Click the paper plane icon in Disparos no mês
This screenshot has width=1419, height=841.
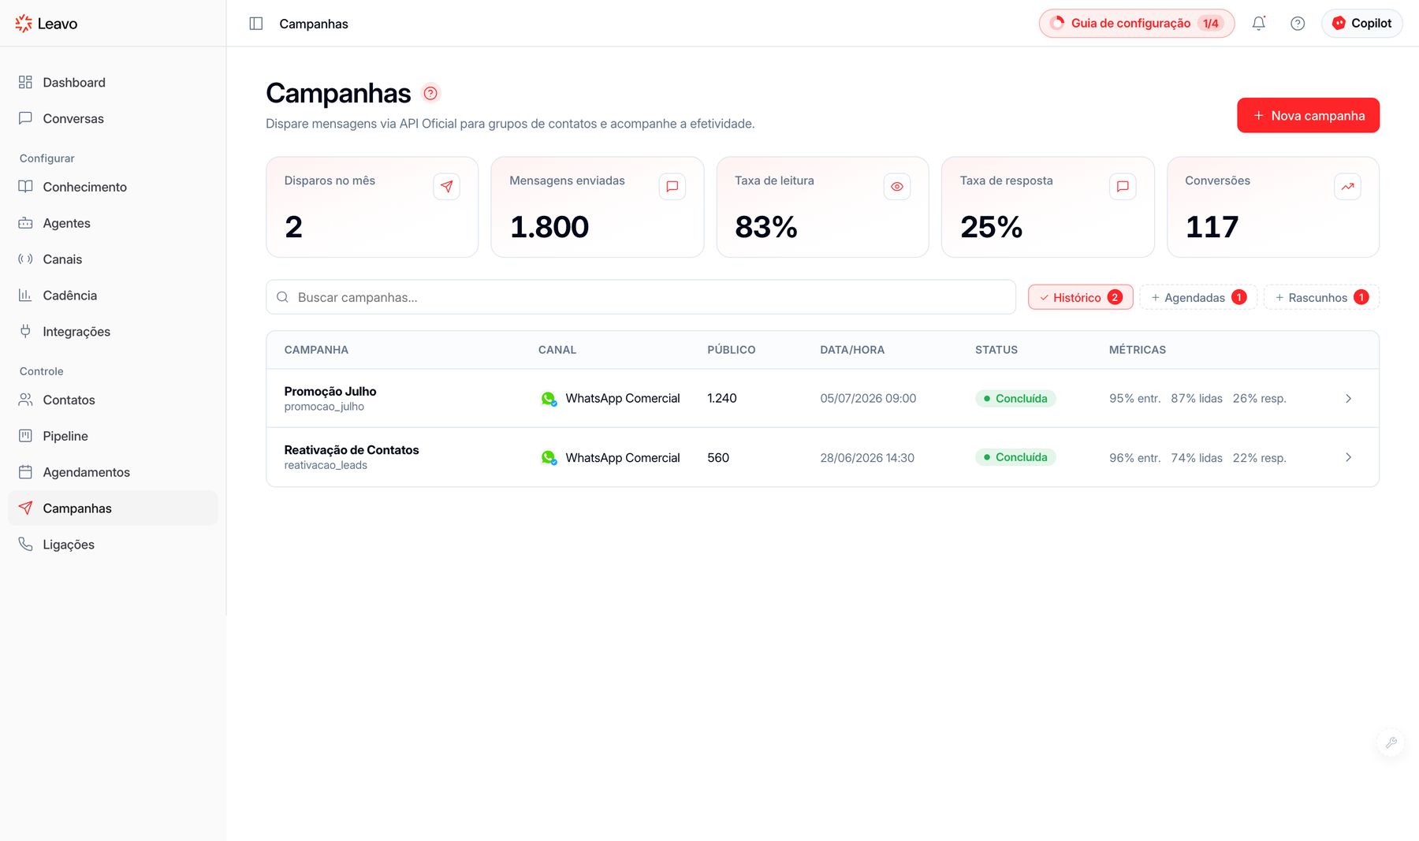447,187
